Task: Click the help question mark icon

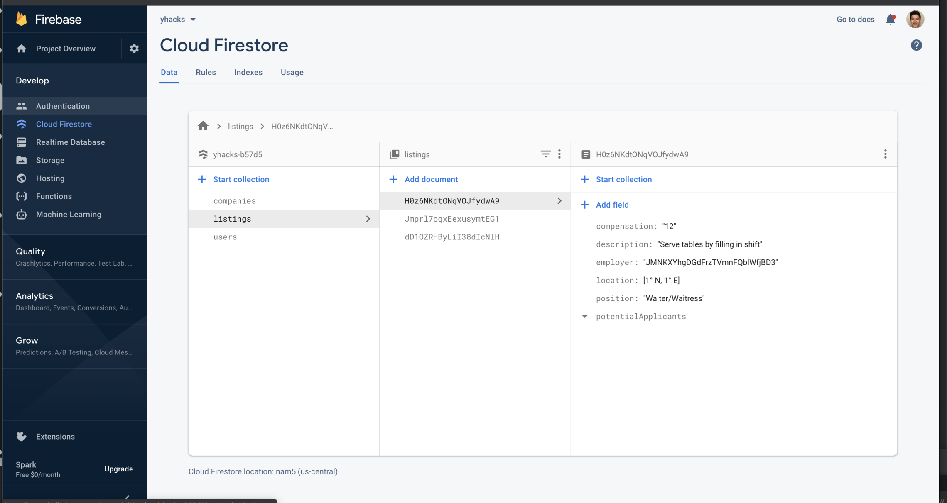Action: coord(916,45)
